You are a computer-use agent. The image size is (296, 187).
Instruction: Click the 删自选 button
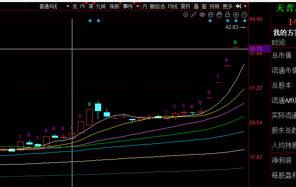click(157, 6)
